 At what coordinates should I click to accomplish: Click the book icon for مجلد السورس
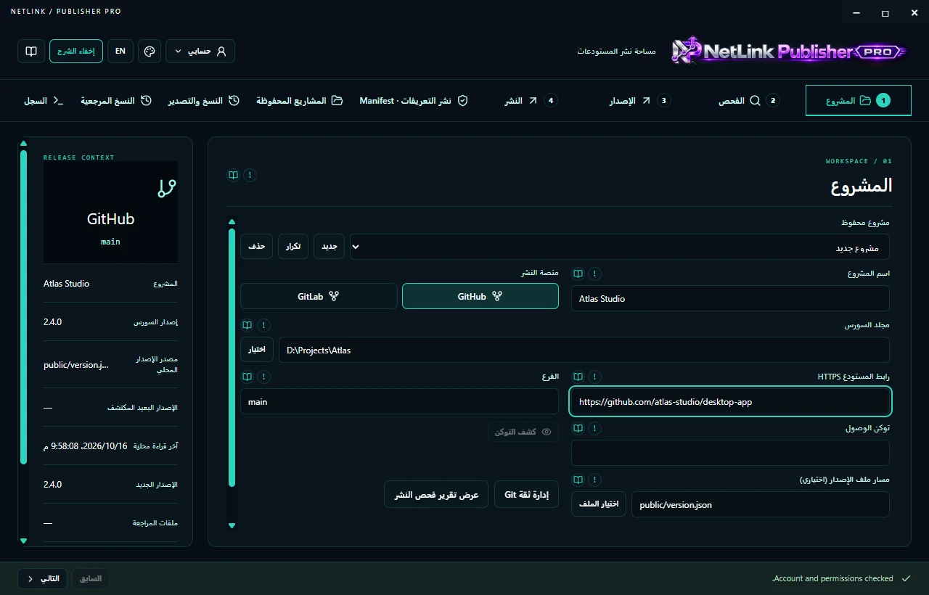247,325
